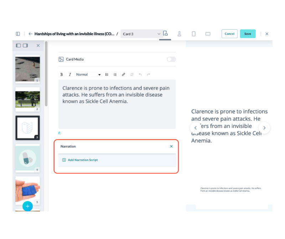This screenshot has height=239, width=285.
Task: Open the Card 3 dropdown selector
Action: [x=141, y=33]
